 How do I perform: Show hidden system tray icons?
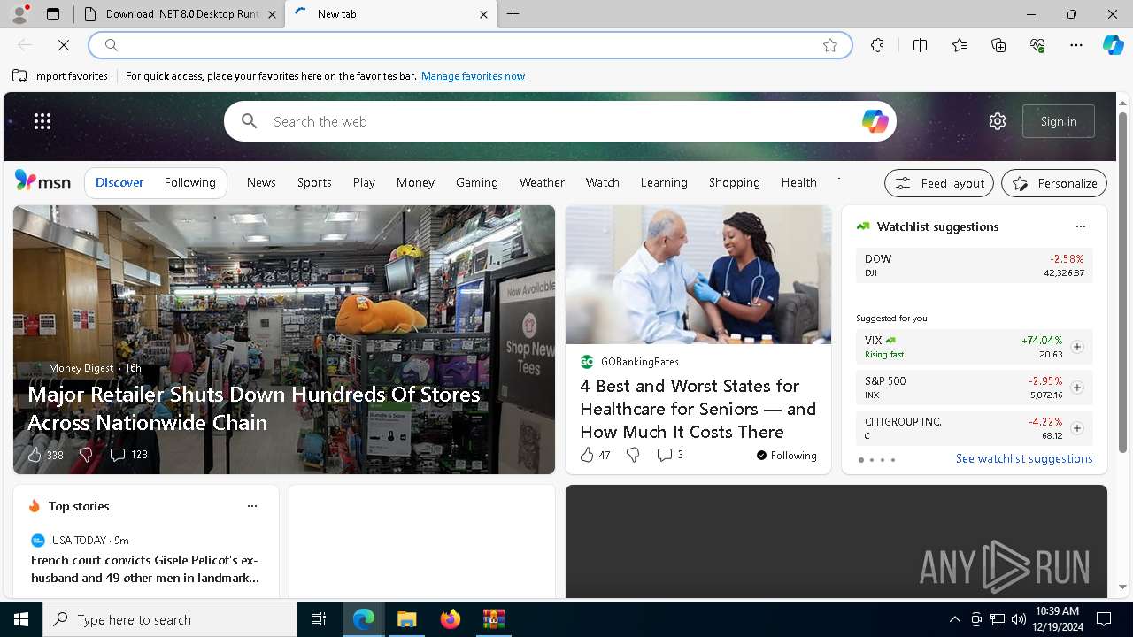(x=954, y=619)
